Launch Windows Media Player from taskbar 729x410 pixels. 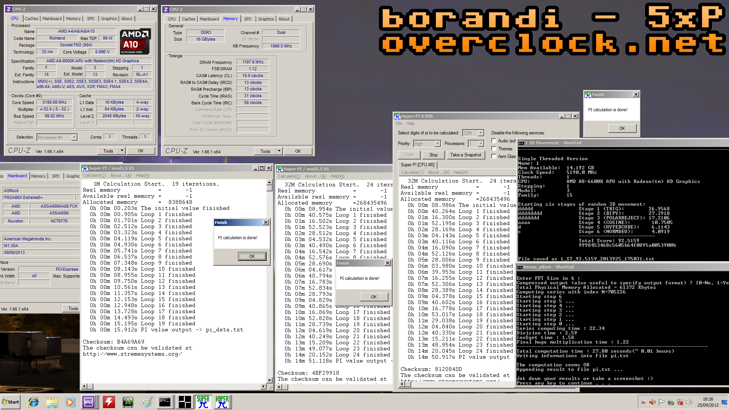pos(70,402)
